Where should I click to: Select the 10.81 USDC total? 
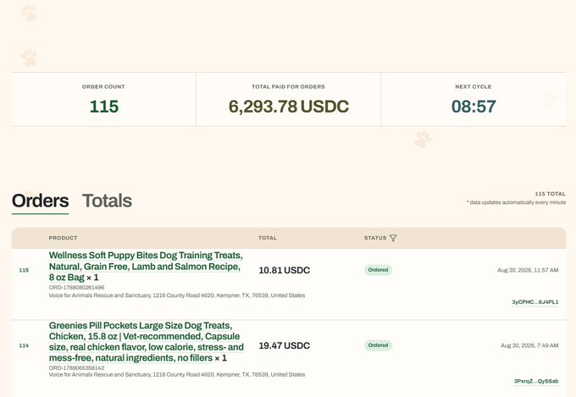point(285,270)
